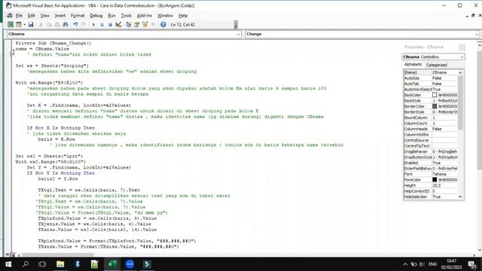Save the project with the floppy disk icon
This screenshot has width=482, height=271.
point(31,24)
